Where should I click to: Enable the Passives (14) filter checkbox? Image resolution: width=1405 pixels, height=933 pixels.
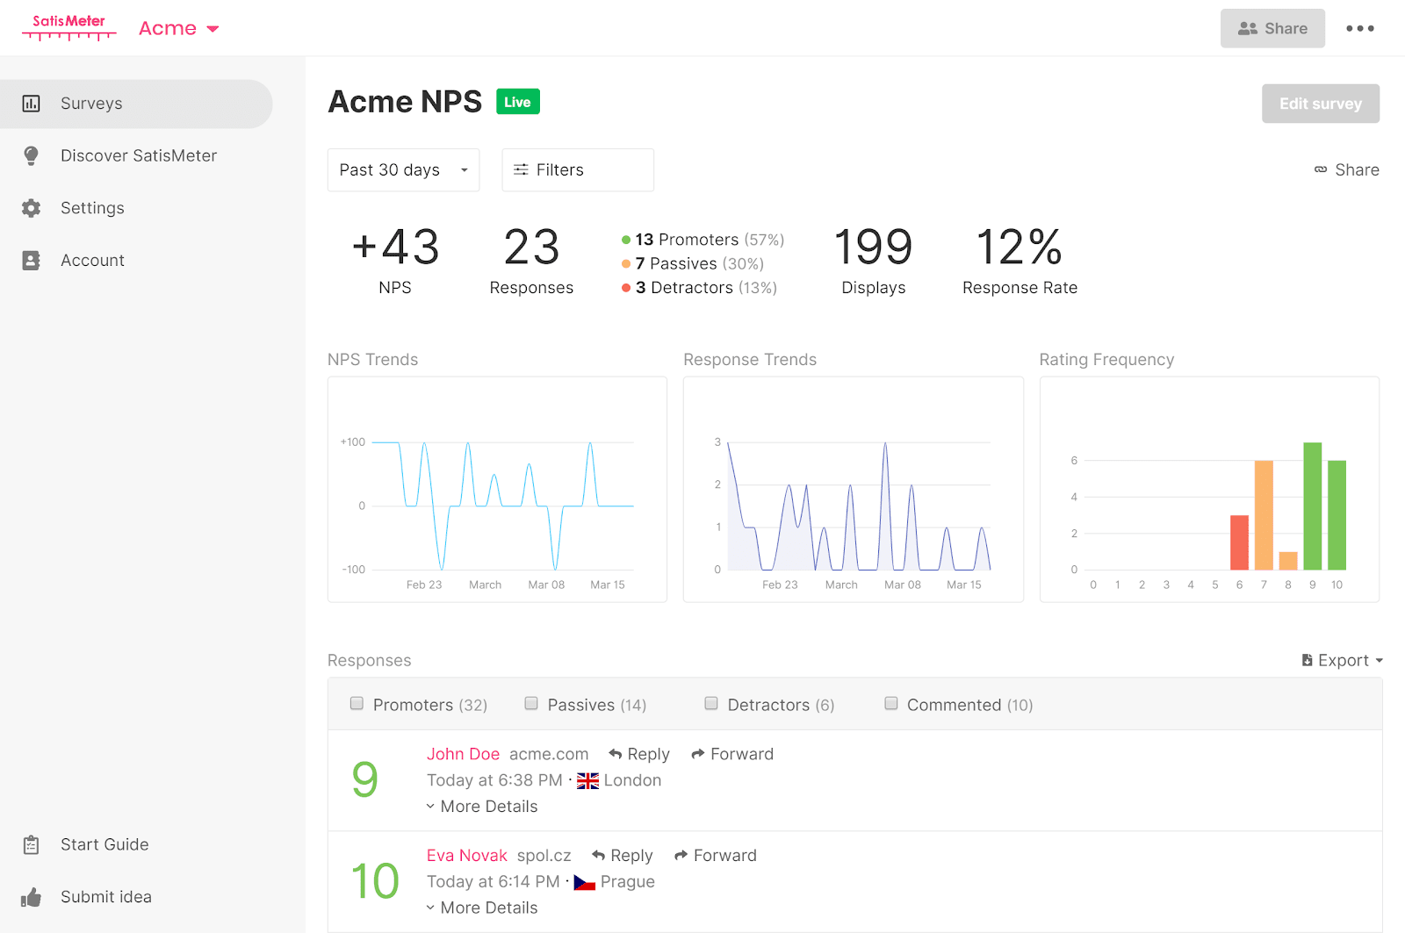(531, 703)
